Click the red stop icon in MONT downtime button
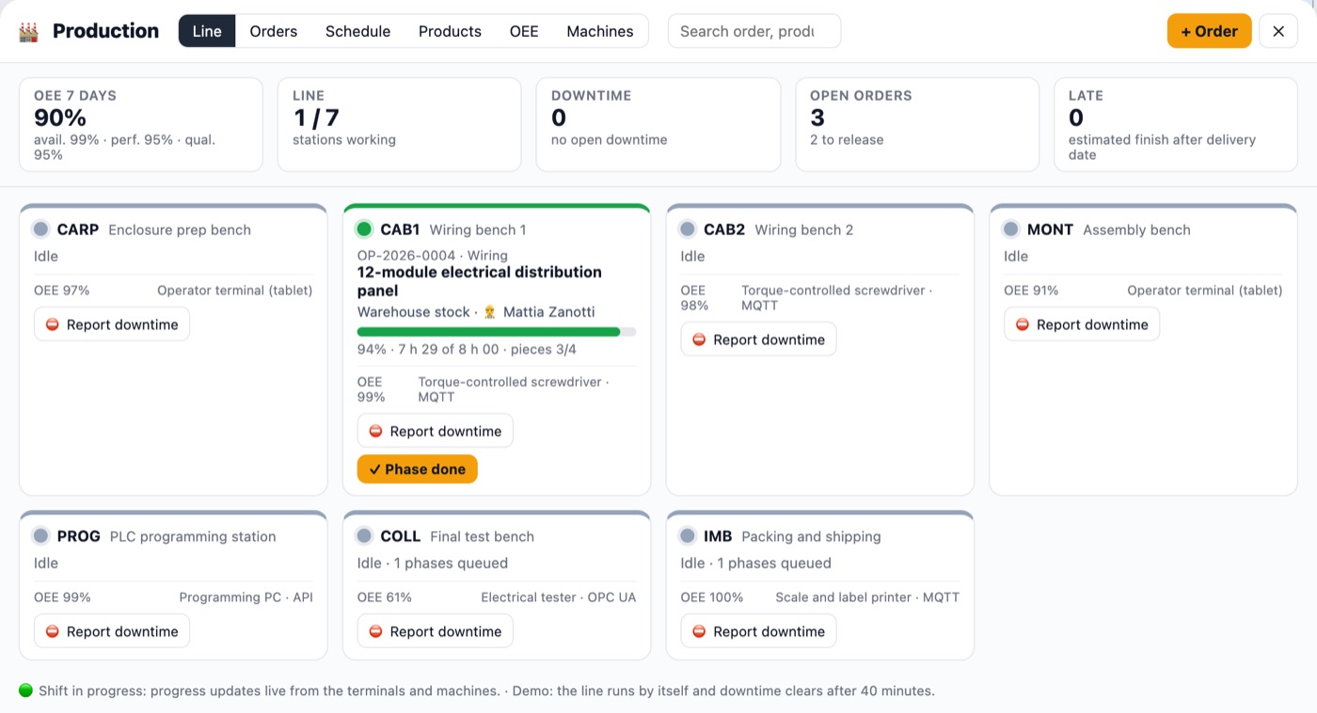Viewport: 1317px width, 713px height. (x=1023, y=325)
